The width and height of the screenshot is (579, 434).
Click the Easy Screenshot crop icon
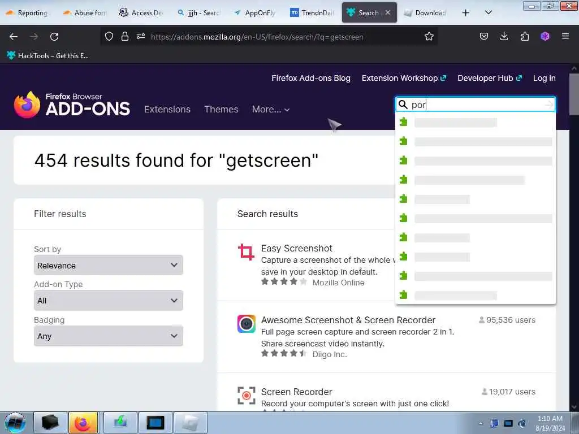coord(247,252)
